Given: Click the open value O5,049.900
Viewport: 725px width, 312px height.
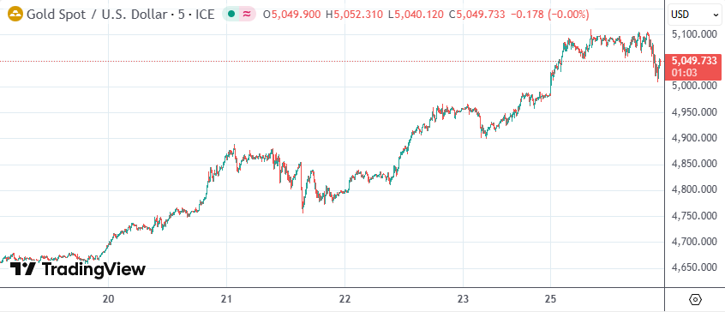Looking at the screenshot, I should (x=291, y=15).
